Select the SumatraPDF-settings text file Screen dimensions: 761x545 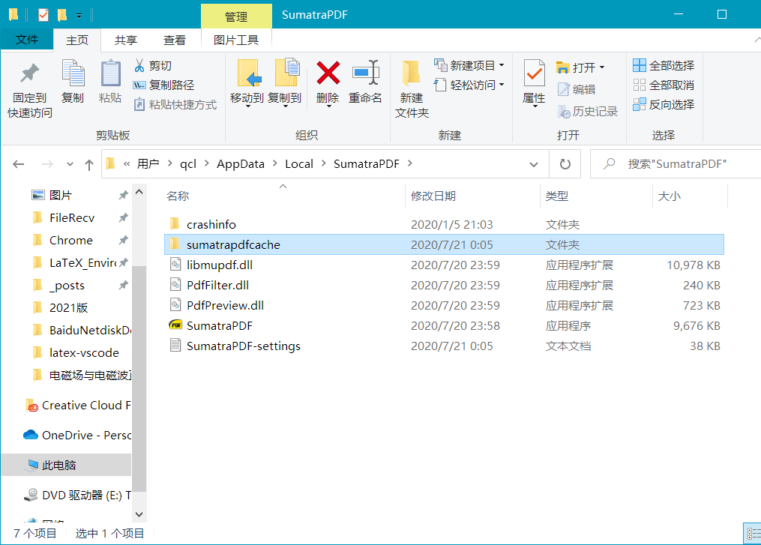pyautogui.click(x=243, y=346)
